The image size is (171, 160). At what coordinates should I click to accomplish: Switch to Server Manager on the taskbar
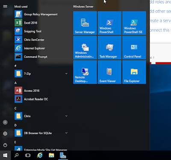(63, 155)
